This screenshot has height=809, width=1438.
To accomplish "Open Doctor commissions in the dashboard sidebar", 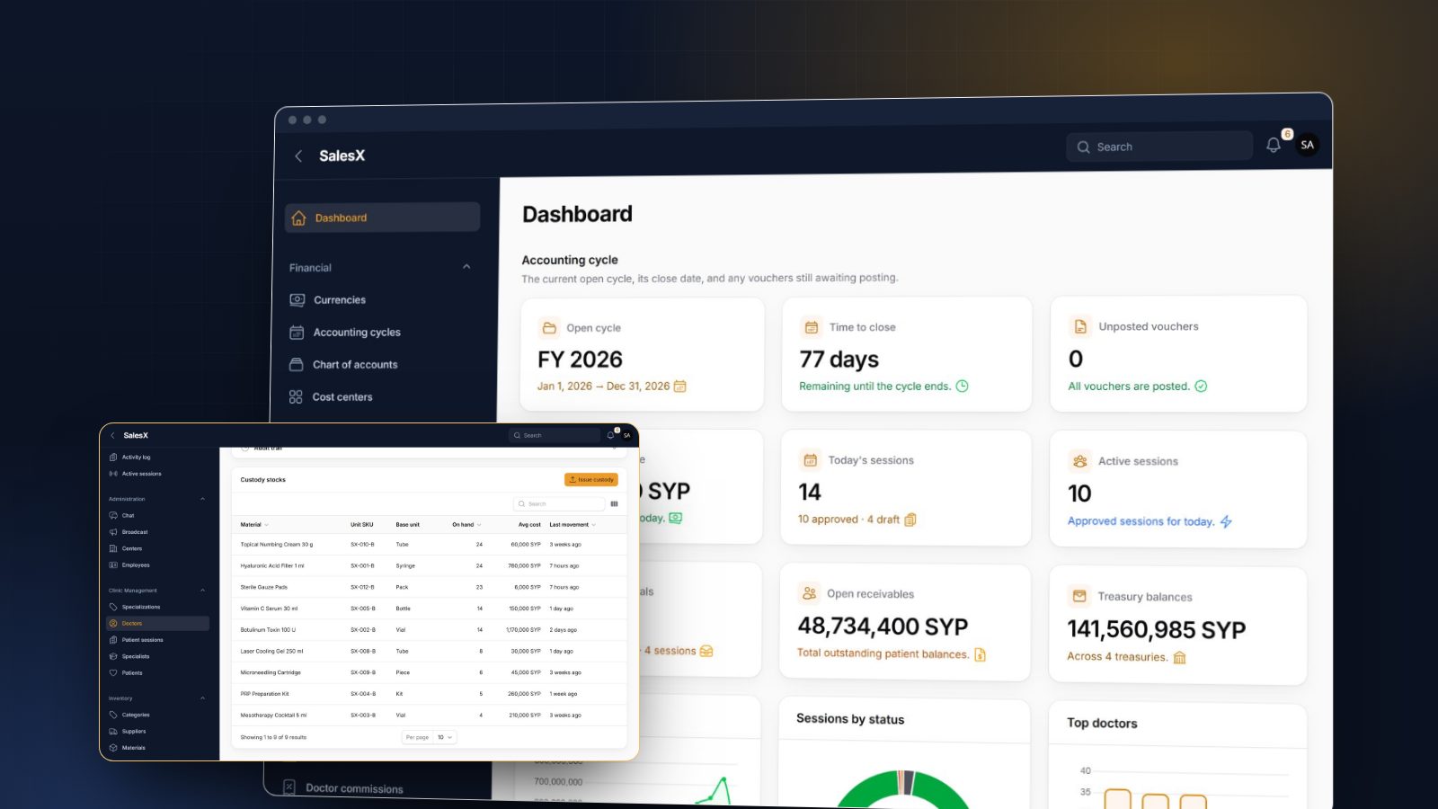I will click(354, 788).
